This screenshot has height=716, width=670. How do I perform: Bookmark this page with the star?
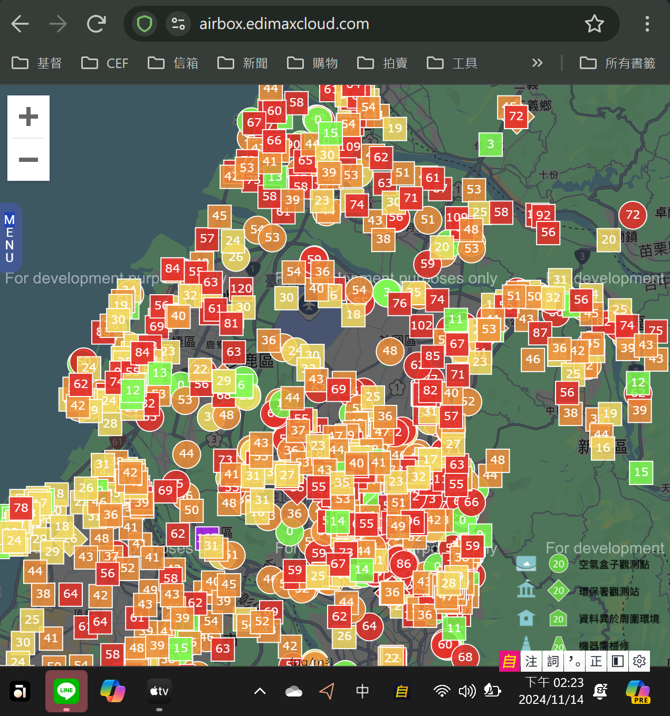click(595, 24)
